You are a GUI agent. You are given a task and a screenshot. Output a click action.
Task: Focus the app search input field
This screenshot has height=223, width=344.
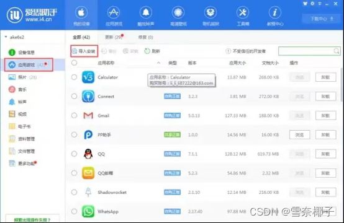pos(309,51)
